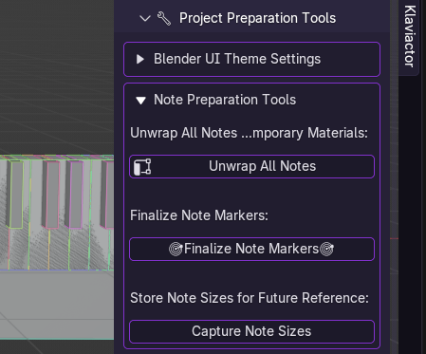This screenshot has height=354, width=426.
Task: Click the piano keyboard model in viewport
Action: click(x=57, y=247)
